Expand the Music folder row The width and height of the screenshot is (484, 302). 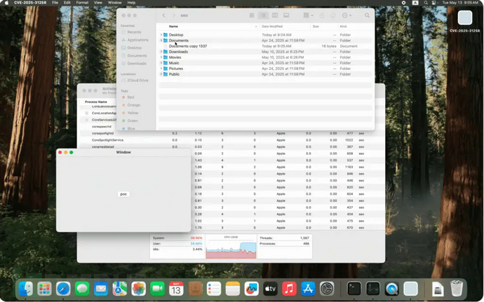click(161, 63)
